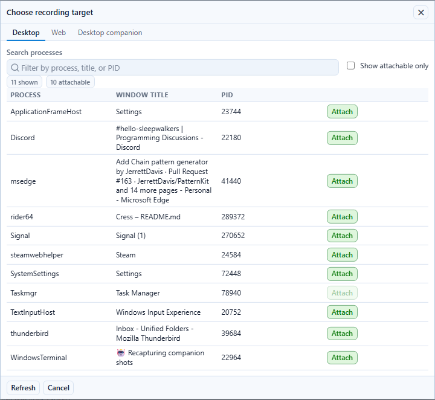Click the PID column header

tap(227, 95)
